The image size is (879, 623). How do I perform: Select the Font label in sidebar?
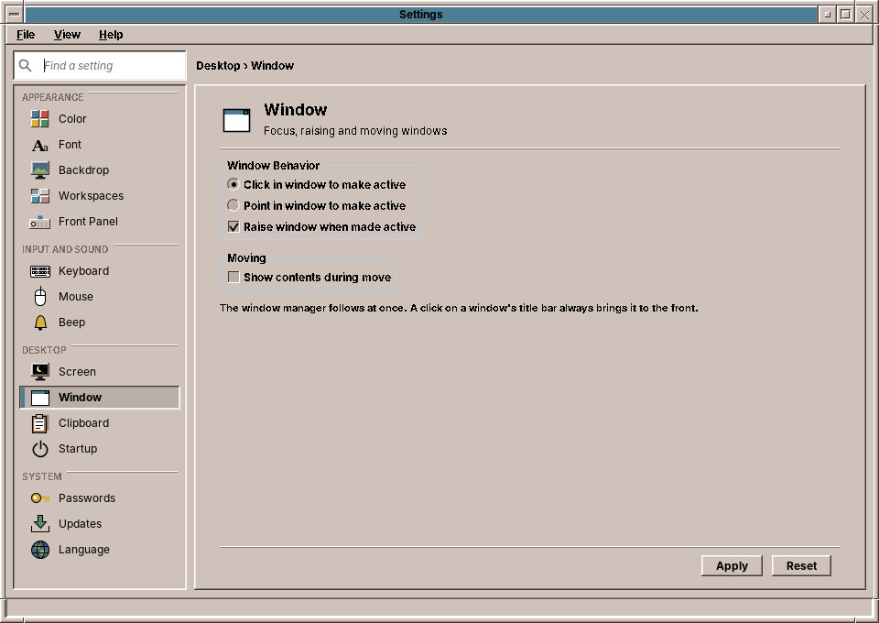[71, 145]
